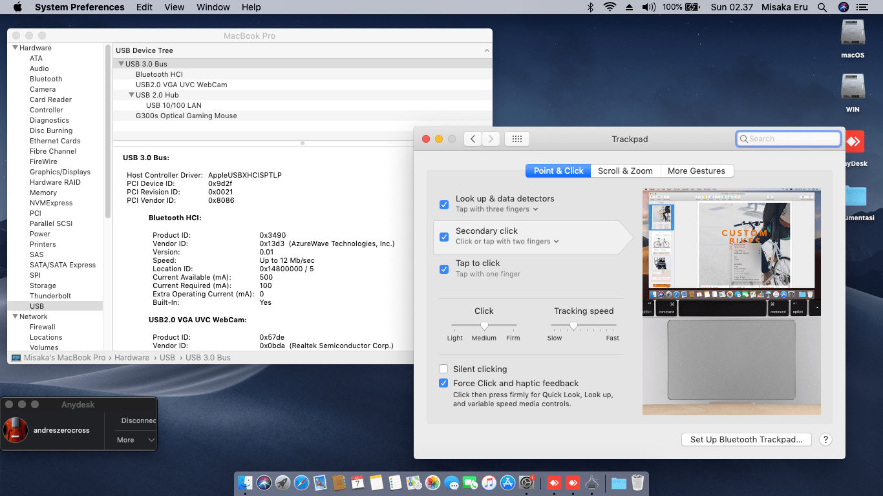Open Finder from the Dock
Screen dimensions: 883x496
245,482
